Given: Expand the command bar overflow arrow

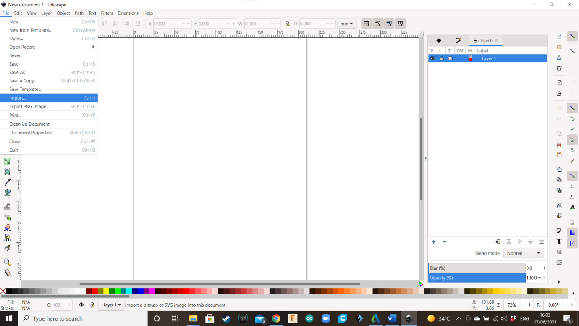Looking at the screenshot, I should click(559, 282).
